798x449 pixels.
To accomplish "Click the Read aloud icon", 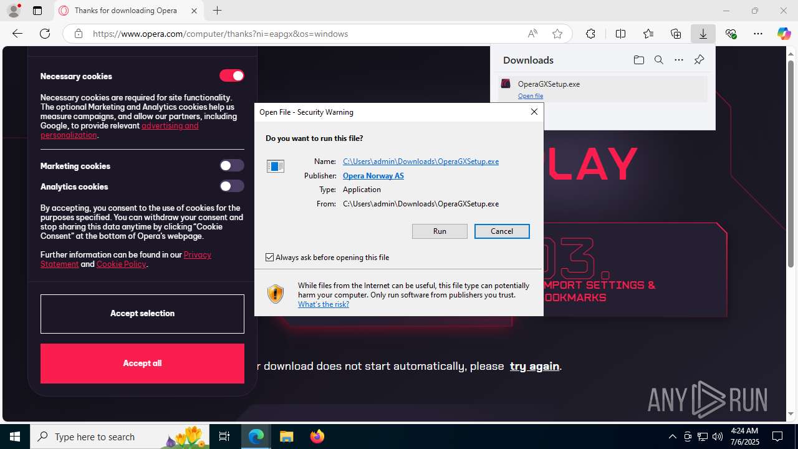I will click(x=532, y=34).
